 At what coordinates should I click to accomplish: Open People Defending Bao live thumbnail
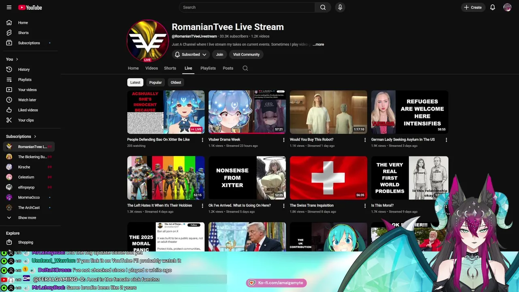click(x=166, y=112)
